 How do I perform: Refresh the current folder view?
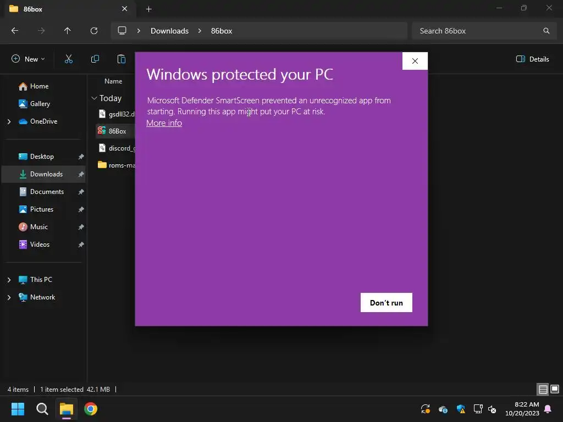point(94,31)
